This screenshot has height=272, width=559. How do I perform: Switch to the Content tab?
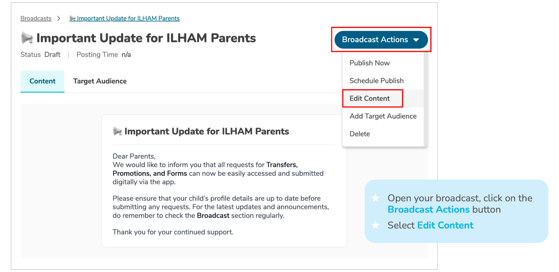pos(42,81)
